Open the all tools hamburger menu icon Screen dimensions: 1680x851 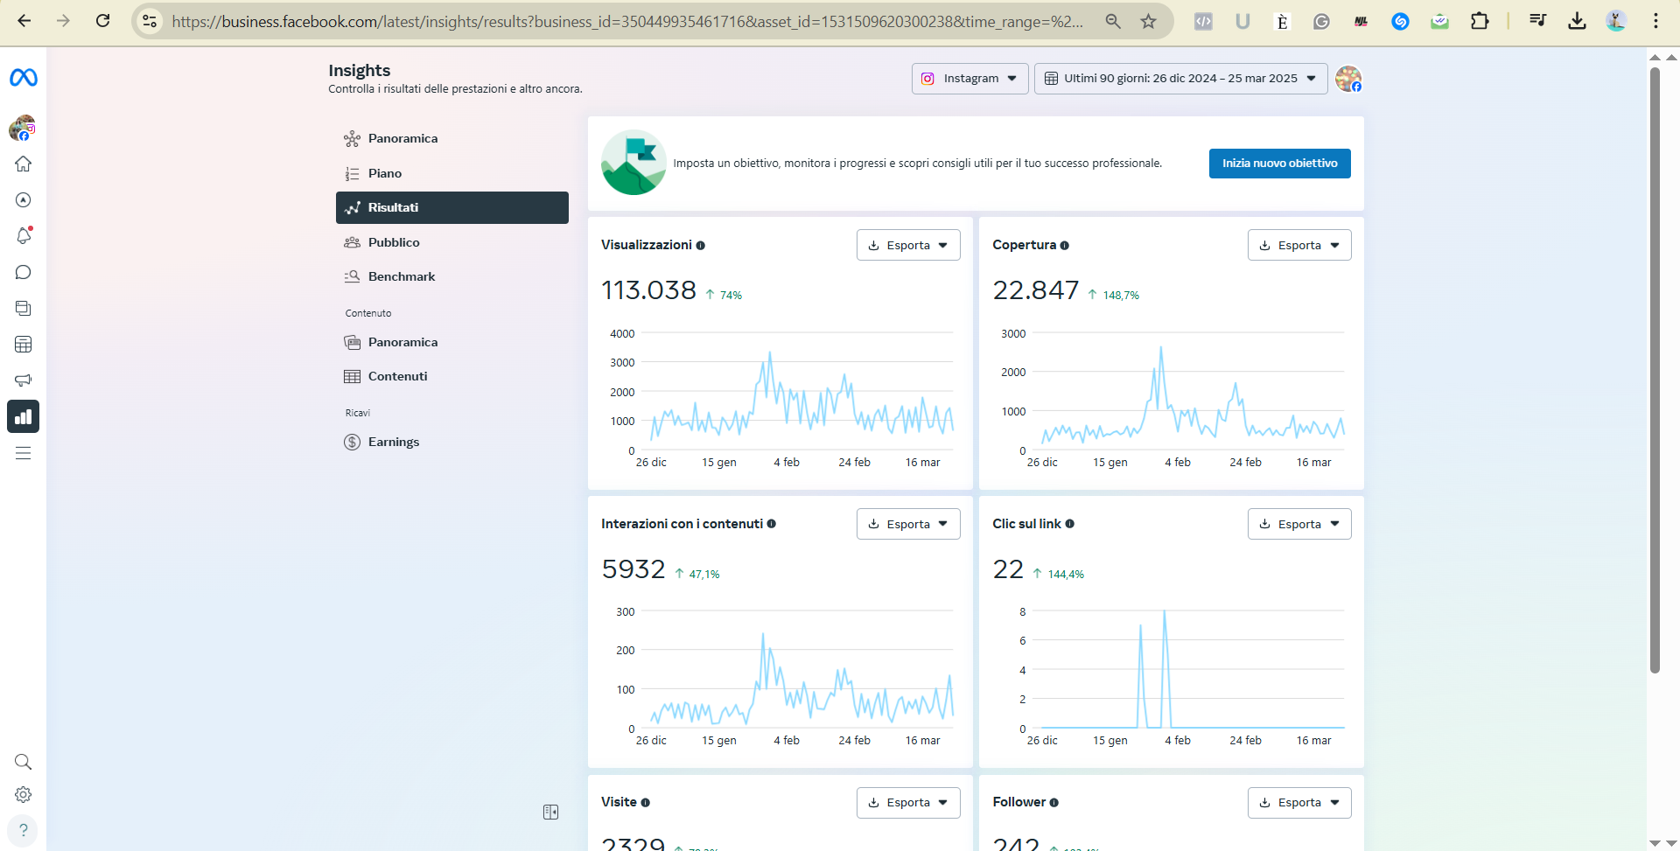(24, 453)
